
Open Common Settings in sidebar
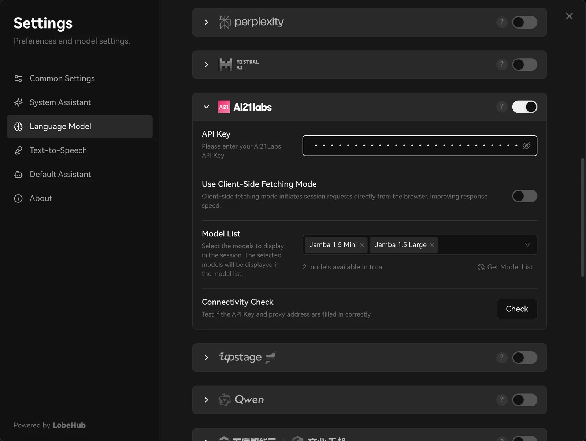(62, 78)
